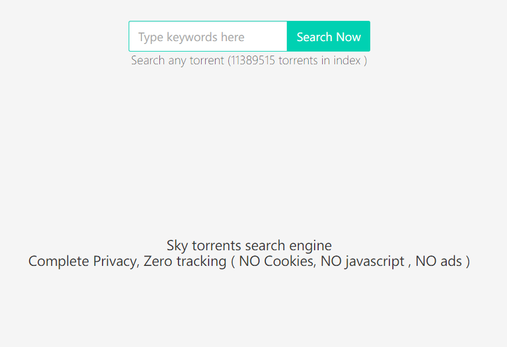Click the word "Zero" in the tagline
This screenshot has height=347, width=507.
pos(158,261)
